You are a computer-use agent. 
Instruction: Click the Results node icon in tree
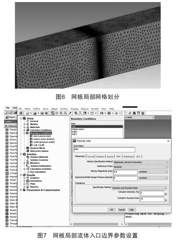click(24, 175)
